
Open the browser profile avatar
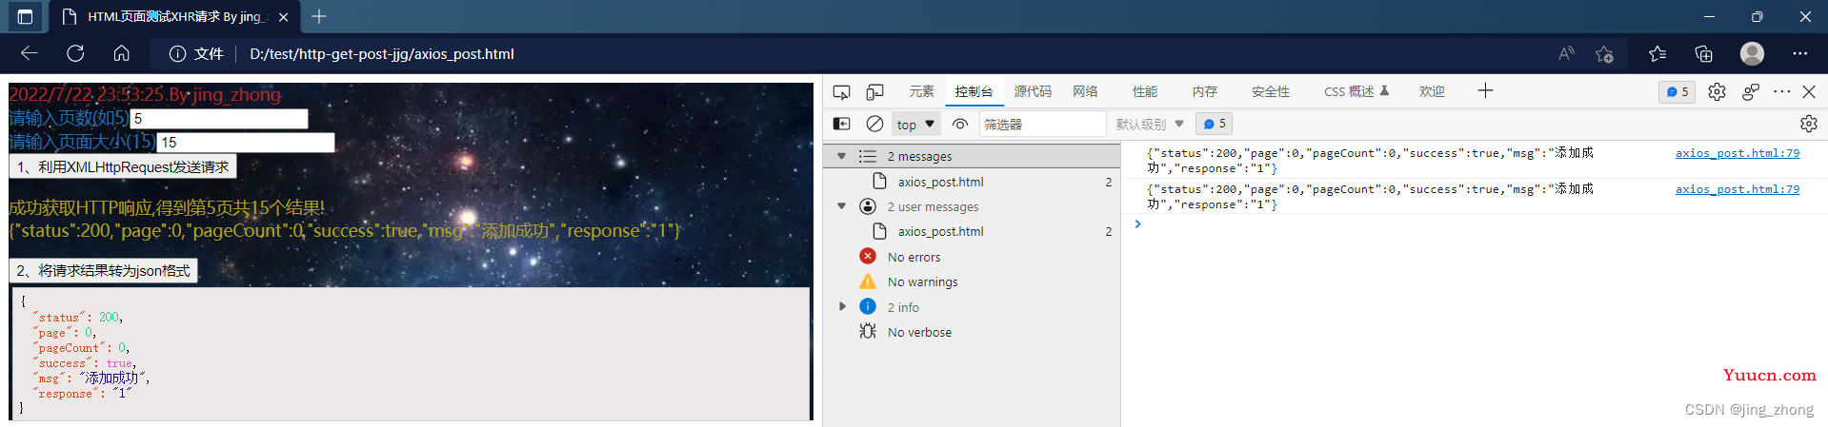[x=1752, y=53]
